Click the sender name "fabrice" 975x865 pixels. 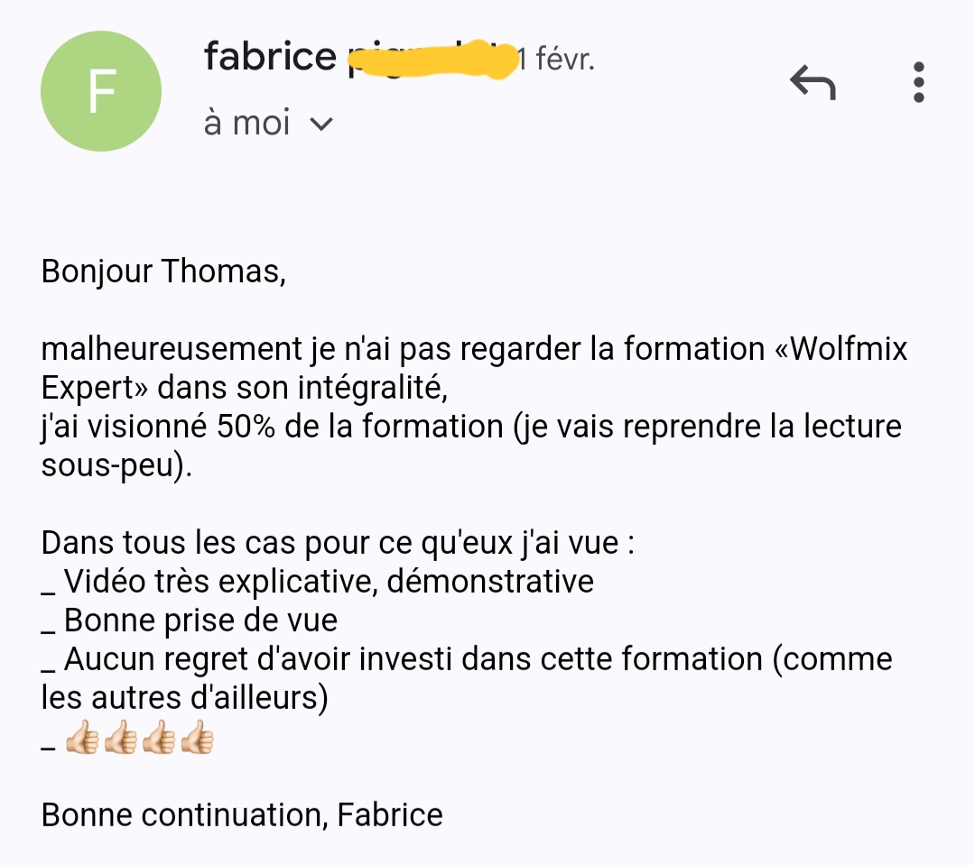[x=270, y=58]
